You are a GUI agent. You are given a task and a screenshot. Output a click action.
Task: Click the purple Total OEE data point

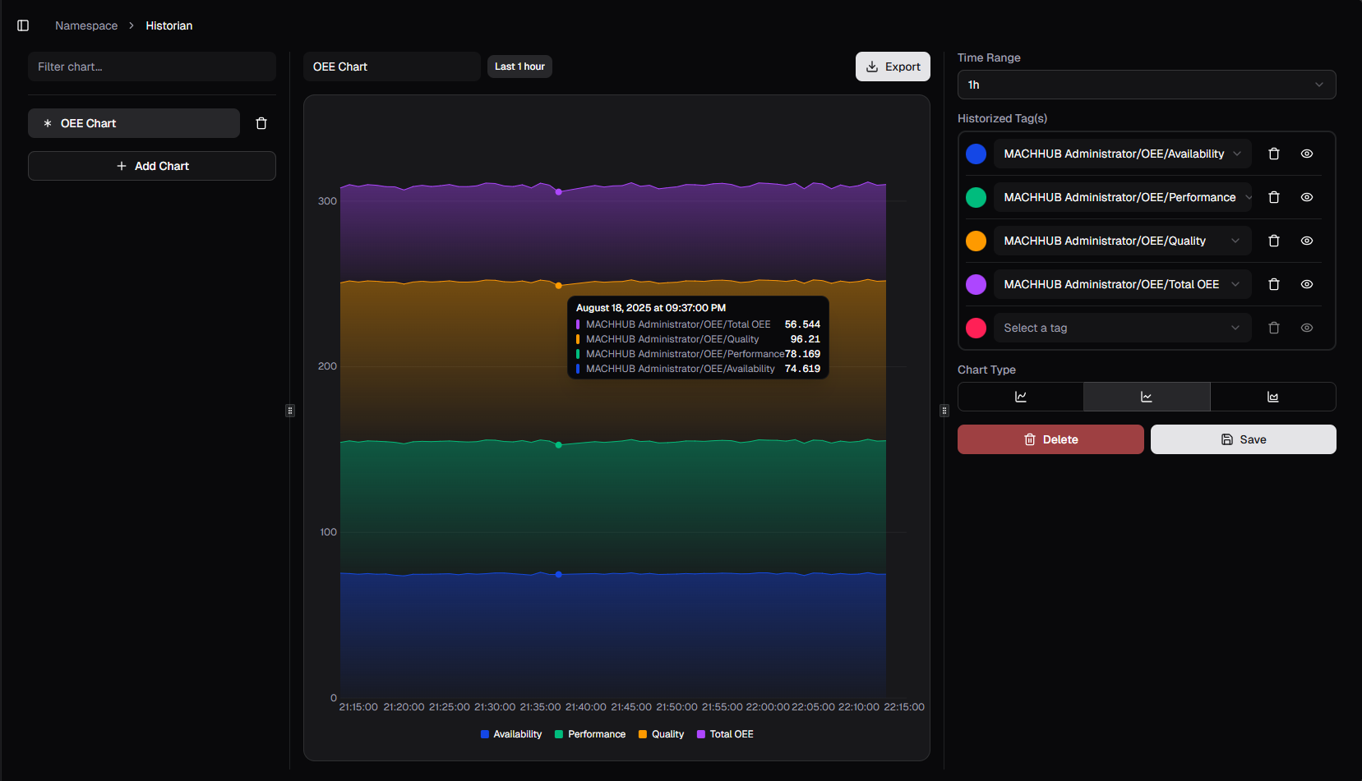point(559,191)
